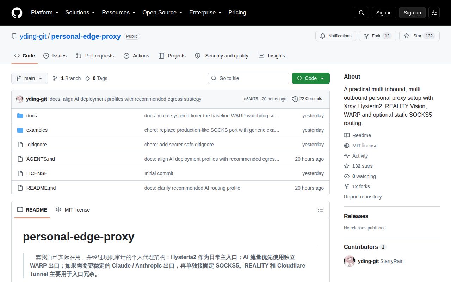Click the README.md file icon

pyautogui.click(x=20, y=188)
